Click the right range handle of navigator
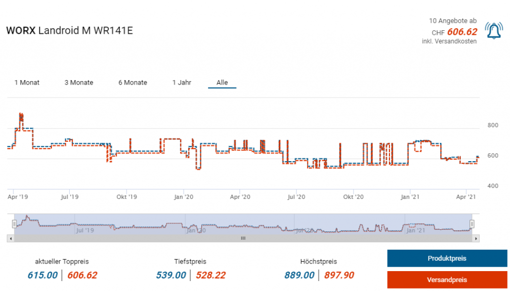 pos(472,224)
